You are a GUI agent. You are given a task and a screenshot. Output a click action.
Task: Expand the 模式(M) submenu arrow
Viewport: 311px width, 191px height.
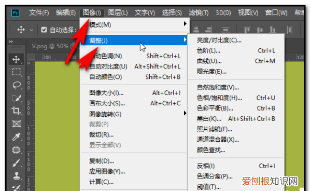(x=185, y=24)
